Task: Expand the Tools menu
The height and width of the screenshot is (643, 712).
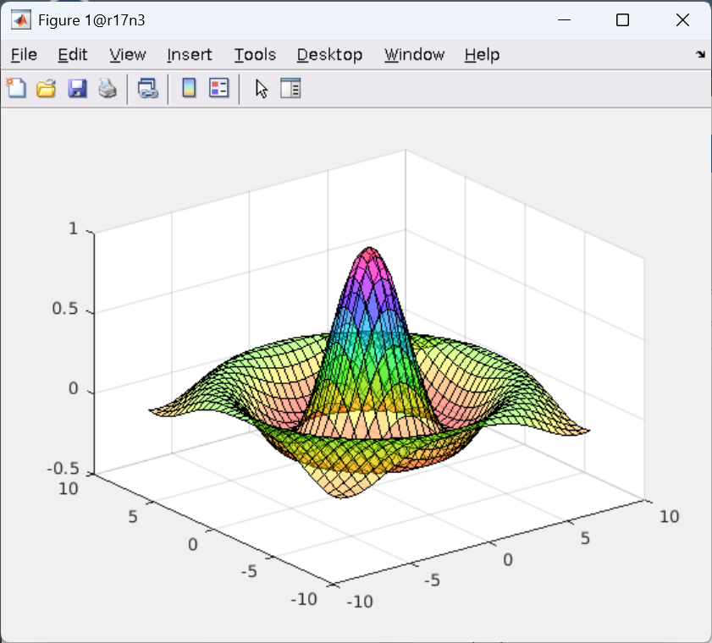Action: pyautogui.click(x=255, y=54)
